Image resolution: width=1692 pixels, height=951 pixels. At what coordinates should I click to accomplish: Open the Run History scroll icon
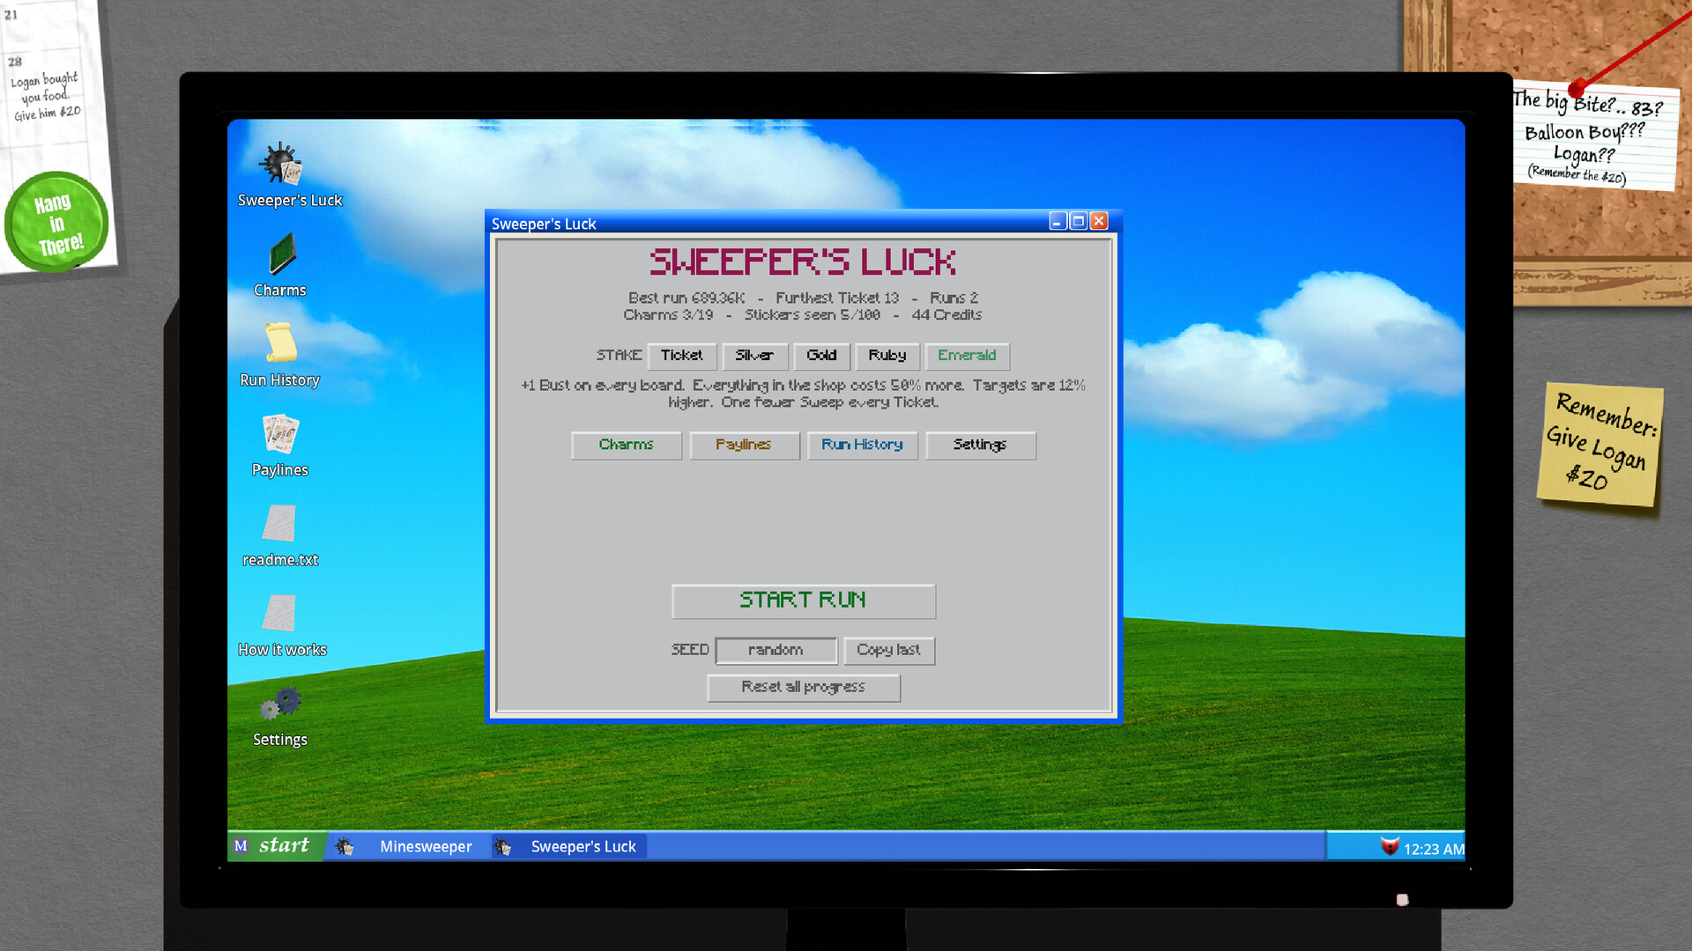[x=280, y=343]
